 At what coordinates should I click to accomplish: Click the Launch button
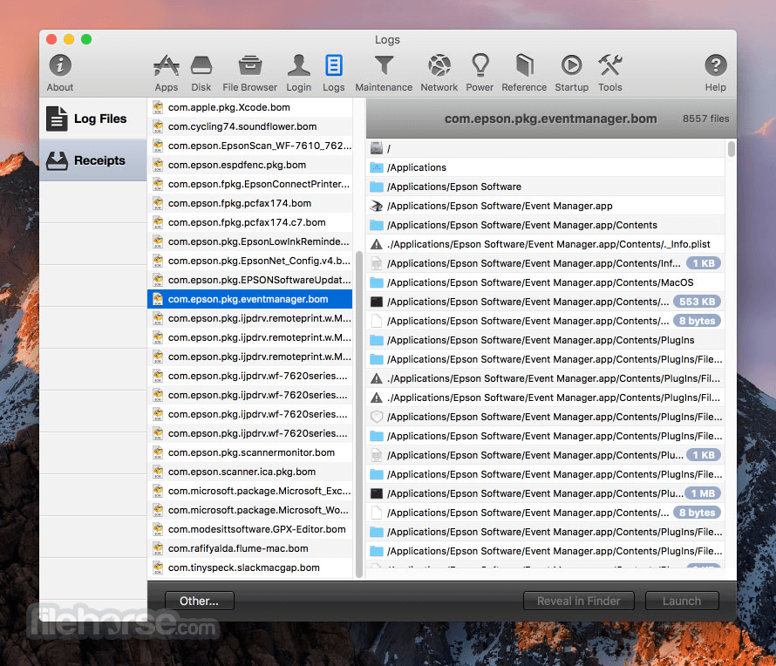(682, 601)
